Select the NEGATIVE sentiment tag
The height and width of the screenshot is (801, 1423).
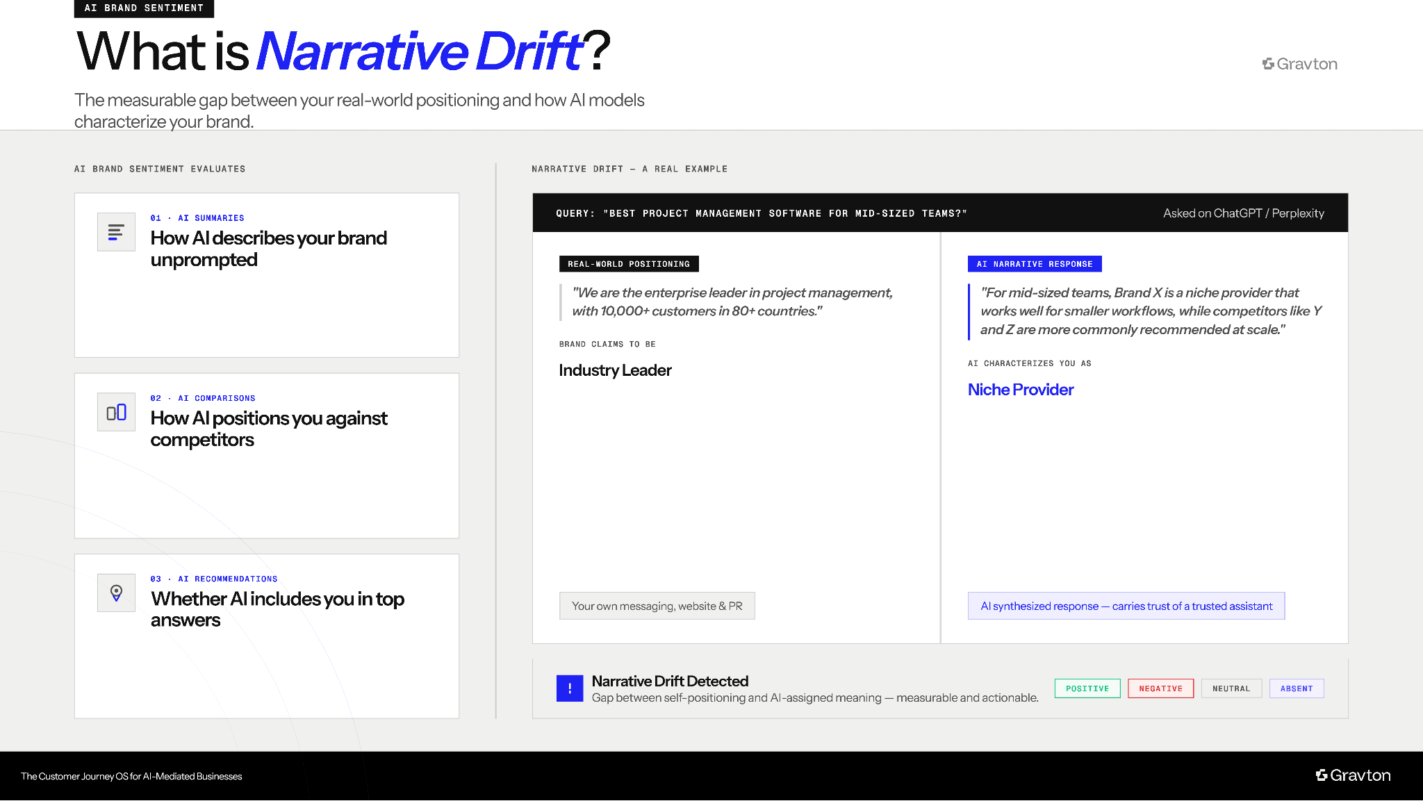(1160, 688)
